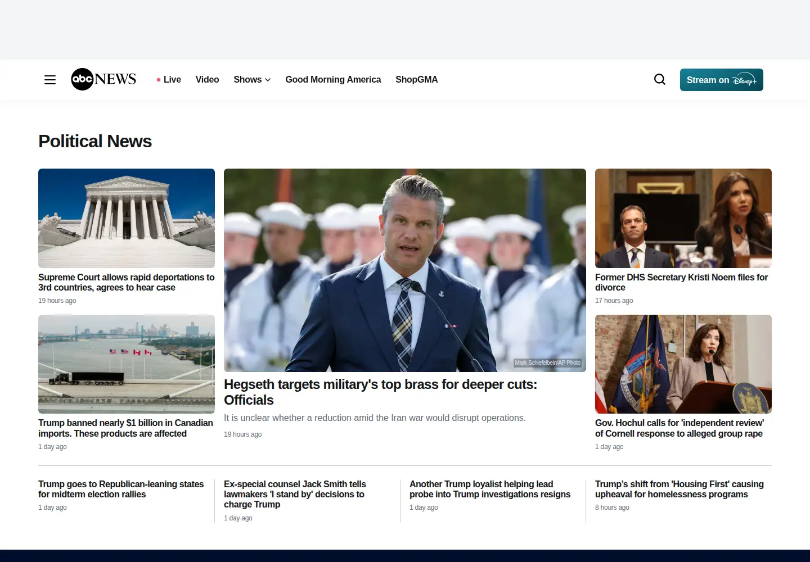This screenshot has height=562, width=810.
Task: Open the Supreme Court building thumbnail
Action: pos(127,218)
